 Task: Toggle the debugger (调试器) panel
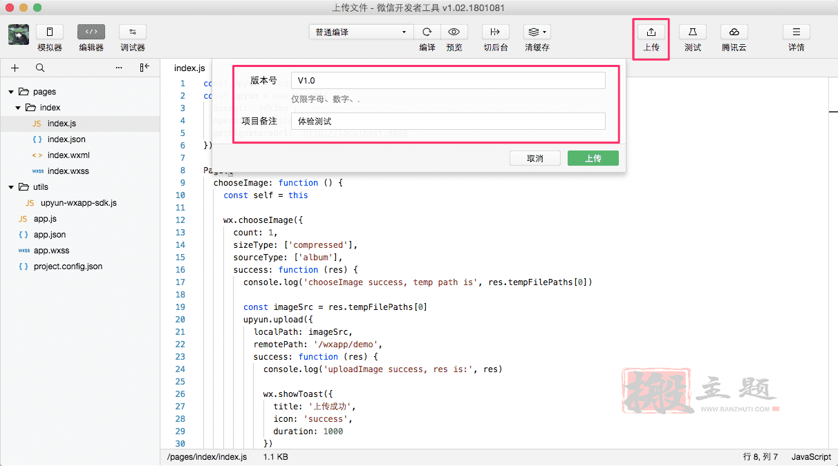[x=133, y=32]
